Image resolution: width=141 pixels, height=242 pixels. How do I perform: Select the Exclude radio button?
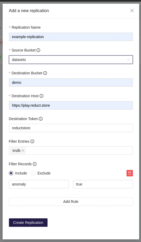(33, 173)
